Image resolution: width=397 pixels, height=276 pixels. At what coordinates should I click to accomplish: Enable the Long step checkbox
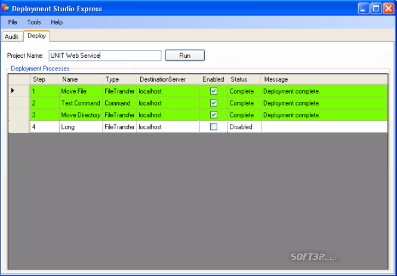point(214,126)
